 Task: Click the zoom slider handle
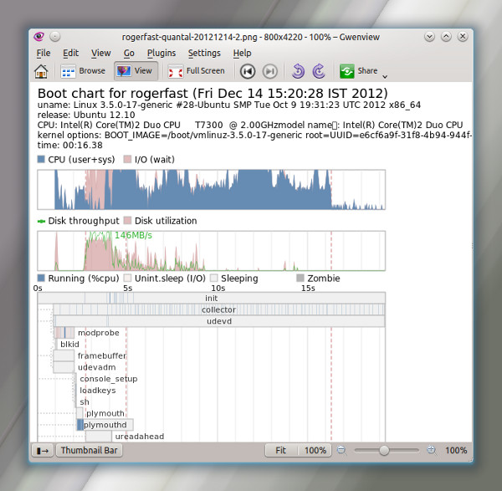(x=384, y=450)
